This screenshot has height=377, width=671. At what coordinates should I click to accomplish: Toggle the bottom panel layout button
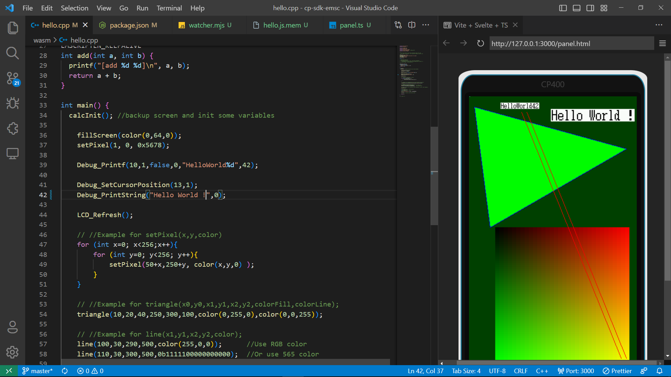coord(576,8)
